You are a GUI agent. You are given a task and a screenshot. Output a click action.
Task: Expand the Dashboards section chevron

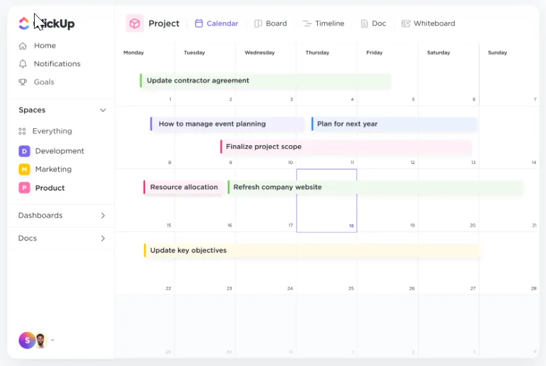click(x=103, y=216)
